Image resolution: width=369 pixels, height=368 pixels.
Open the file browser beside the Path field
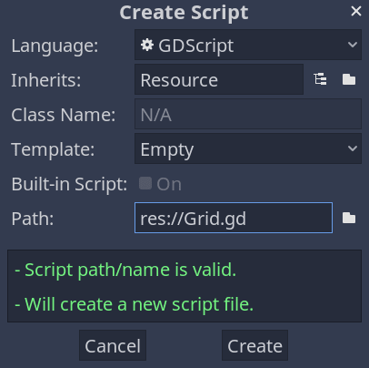point(349,218)
